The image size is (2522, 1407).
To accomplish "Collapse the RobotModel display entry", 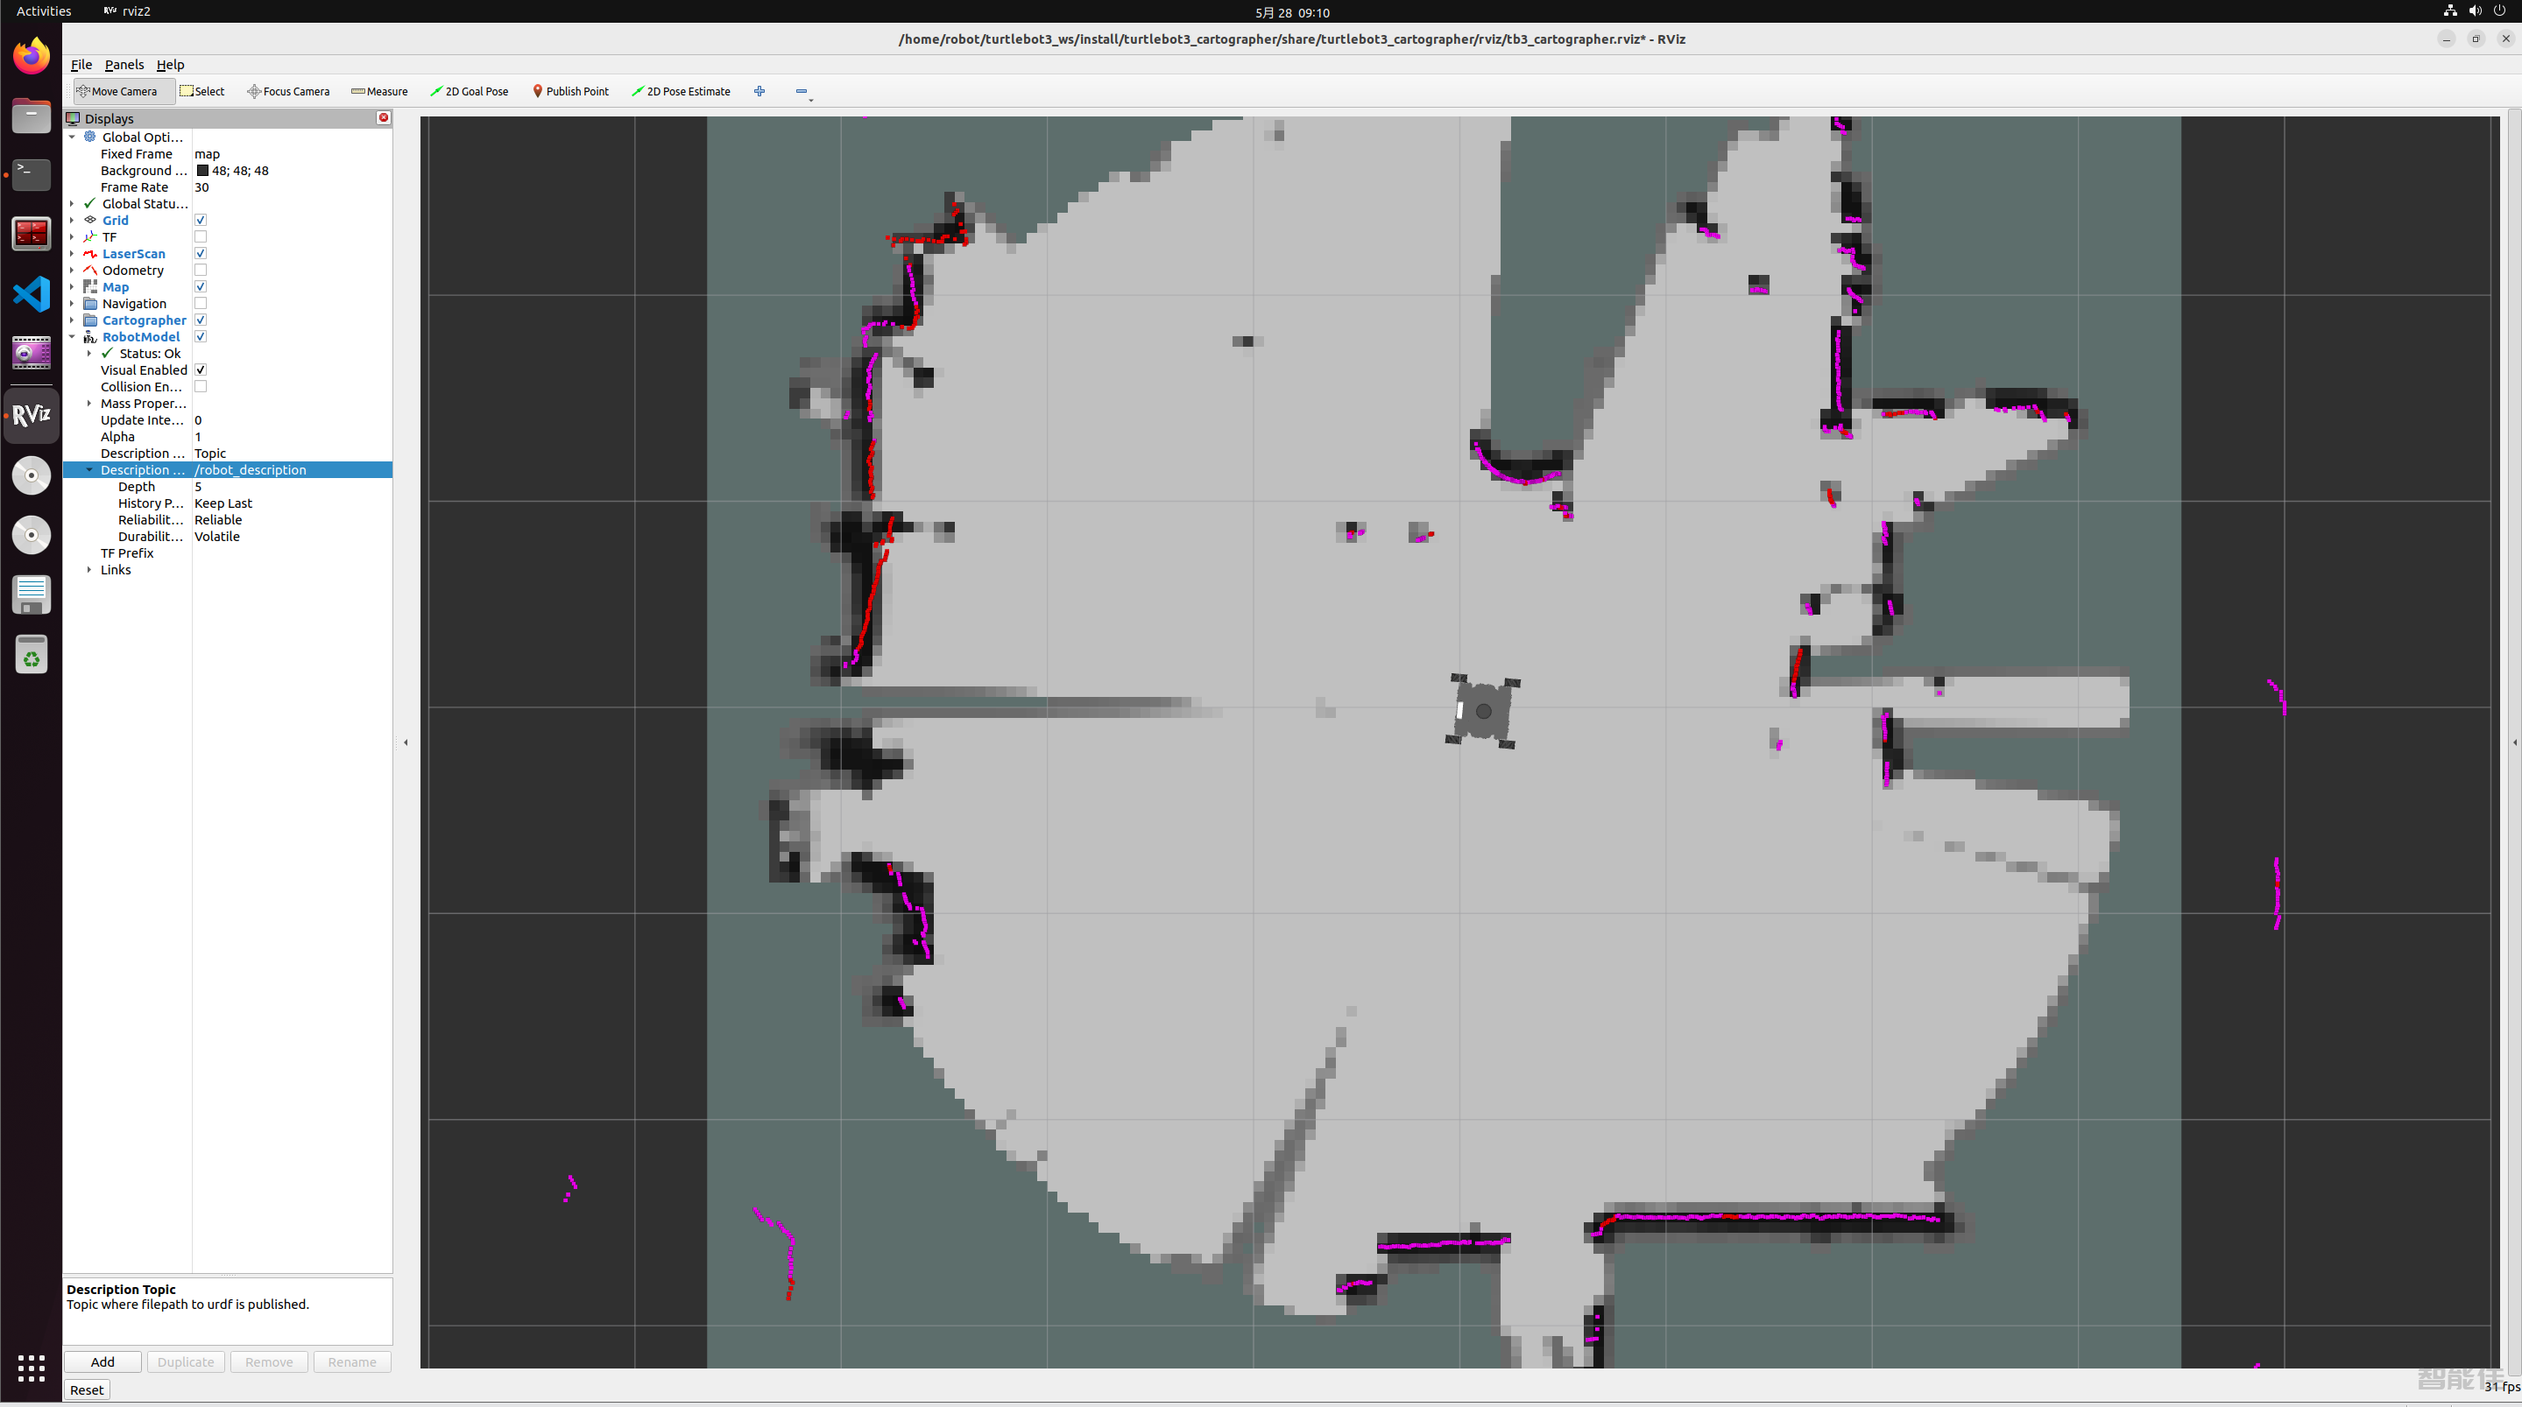I will [x=72, y=335].
